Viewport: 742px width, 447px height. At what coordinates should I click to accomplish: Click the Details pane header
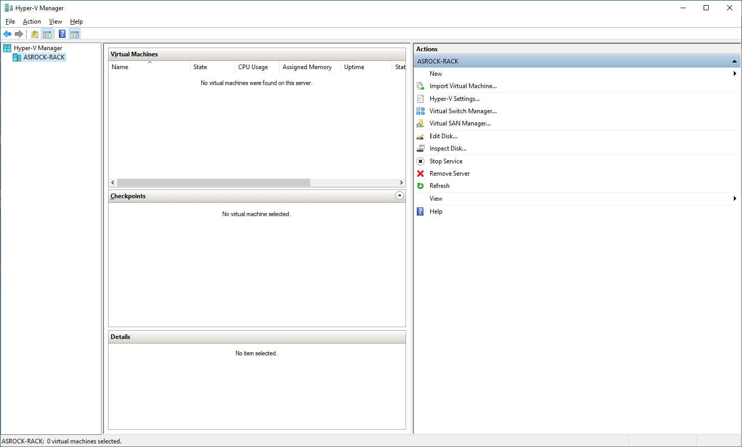point(257,337)
